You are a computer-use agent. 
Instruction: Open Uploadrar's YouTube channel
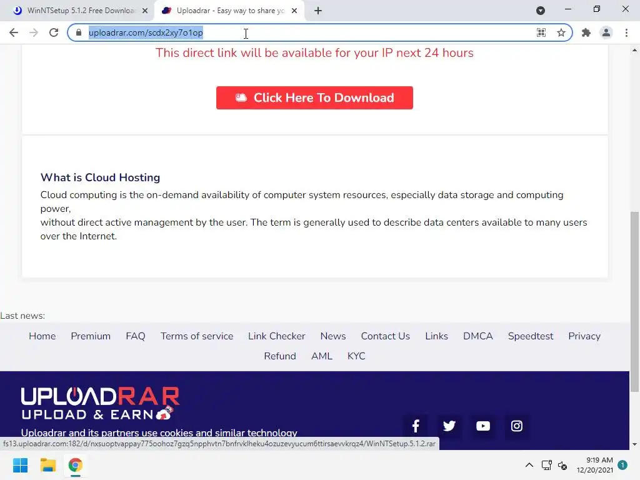(x=483, y=426)
